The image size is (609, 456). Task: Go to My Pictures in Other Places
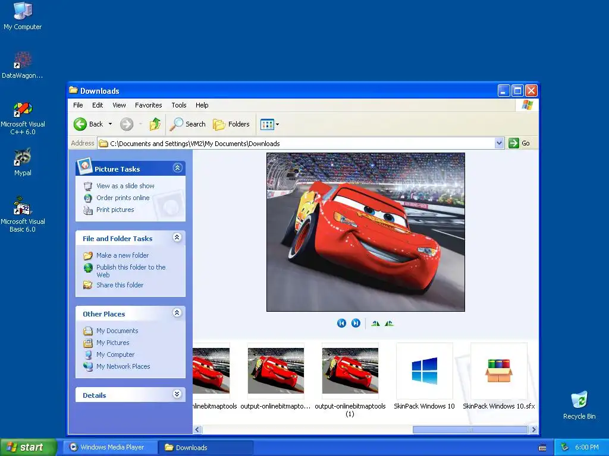point(112,343)
